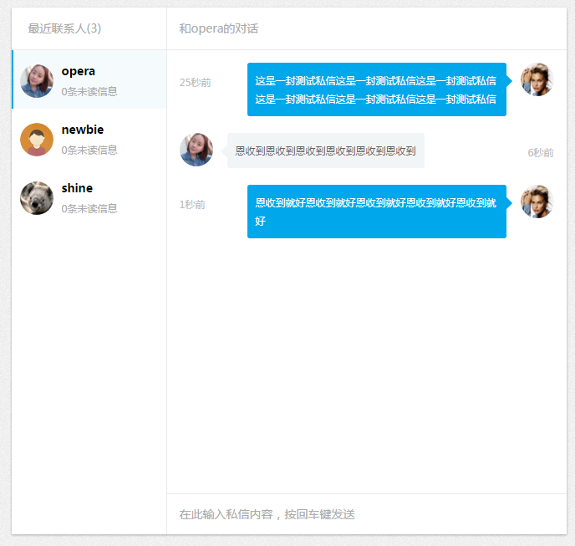Click newbie's cartoon avatar in contacts
Image resolution: width=575 pixels, height=546 pixels.
[37, 140]
